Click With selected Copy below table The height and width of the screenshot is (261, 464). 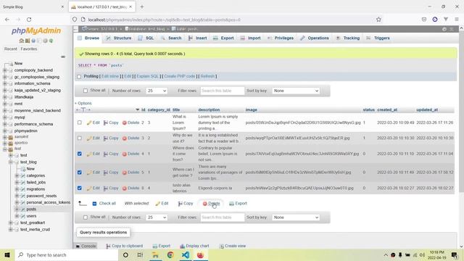[186, 204]
